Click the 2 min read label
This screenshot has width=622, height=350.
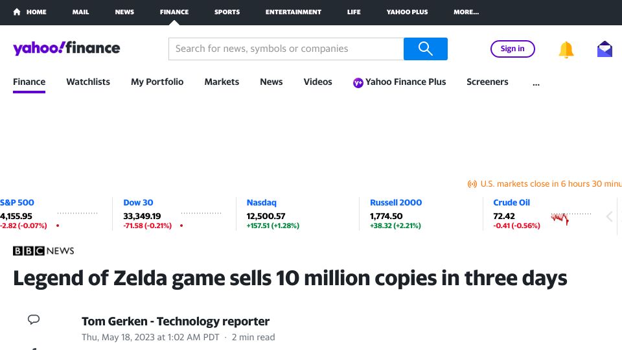point(253,337)
